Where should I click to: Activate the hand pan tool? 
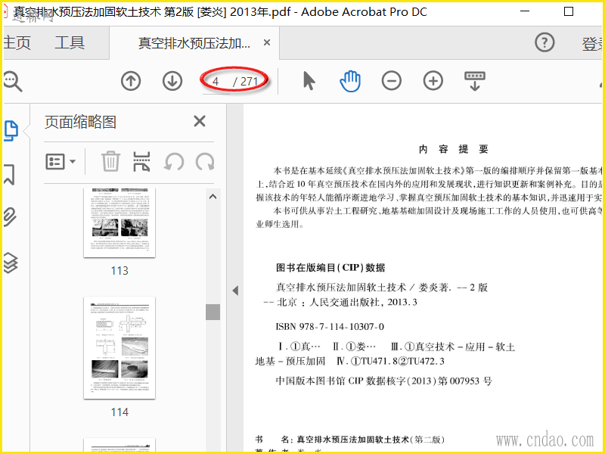point(350,81)
